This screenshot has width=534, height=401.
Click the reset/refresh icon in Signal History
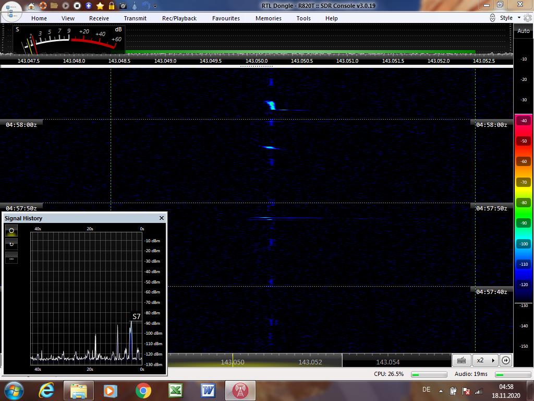(x=11, y=244)
